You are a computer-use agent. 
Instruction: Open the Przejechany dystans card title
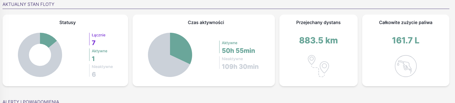(x=319, y=23)
